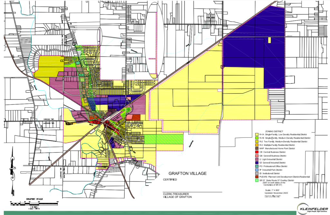The image size is (330, 215).
Task: Click the graphic scale bar
Action: (x=34, y=203)
